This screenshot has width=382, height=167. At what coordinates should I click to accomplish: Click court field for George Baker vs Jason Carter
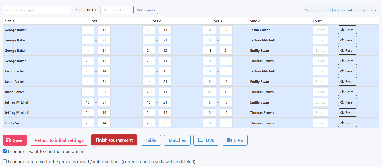click(x=320, y=30)
